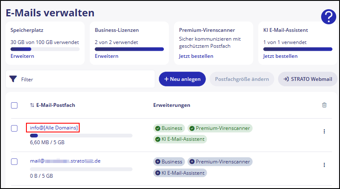Click Postfachgröße ändern button
340x189 pixels.
point(242,79)
